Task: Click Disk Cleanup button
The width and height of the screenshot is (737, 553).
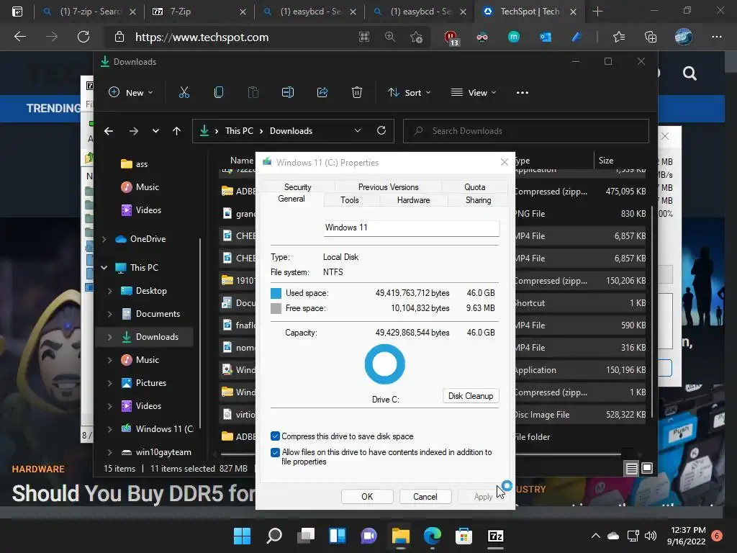Action: 471,396
